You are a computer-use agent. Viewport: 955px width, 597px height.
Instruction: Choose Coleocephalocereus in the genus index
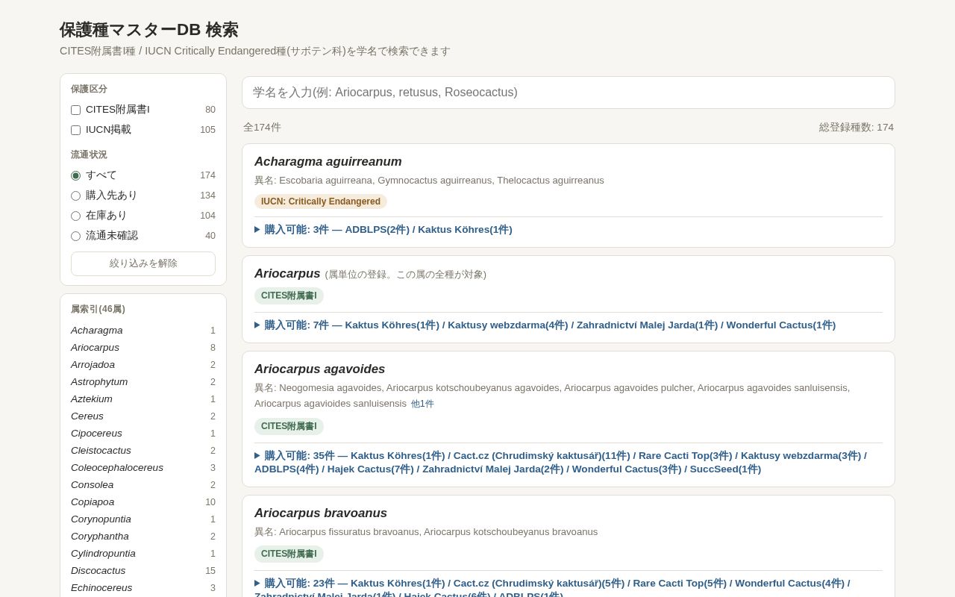point(143,468)
